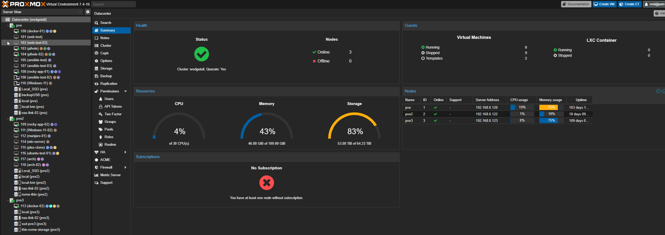Click the Ceph icon in Datacenter menu
This screenshot has width=665, height=235.
(x=96, y=53)
